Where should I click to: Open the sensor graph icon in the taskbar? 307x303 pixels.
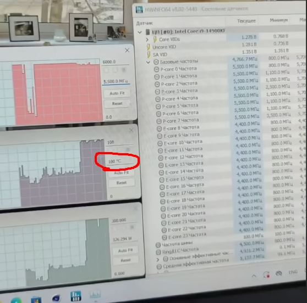tap(95, 294)
